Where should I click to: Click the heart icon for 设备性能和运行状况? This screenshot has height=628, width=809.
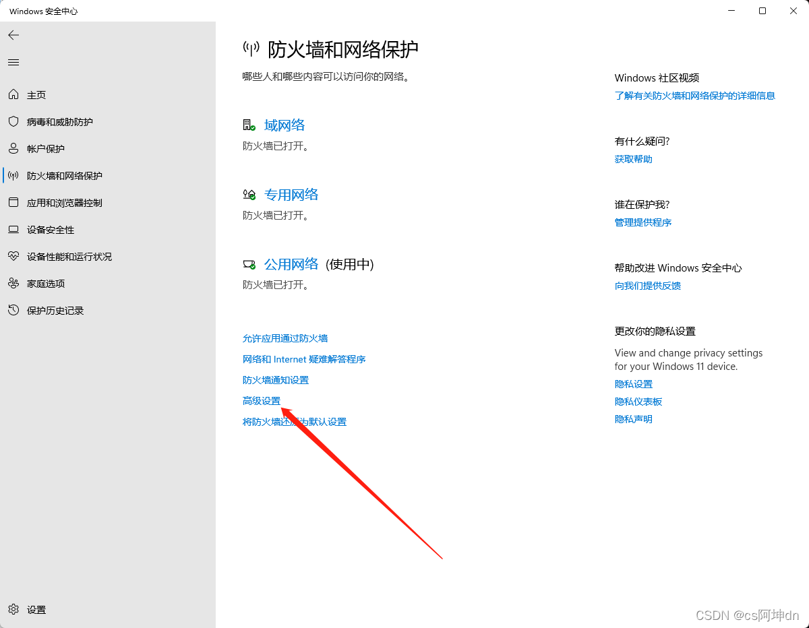(x=13, y=257)
